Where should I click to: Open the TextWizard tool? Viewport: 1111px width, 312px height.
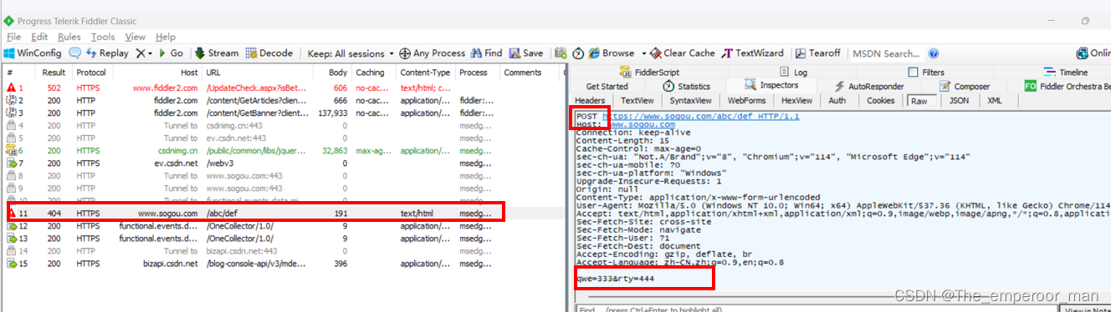coord(753,53)
